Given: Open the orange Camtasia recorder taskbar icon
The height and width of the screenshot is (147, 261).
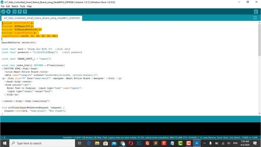Looking at the screenshot, I should click(x=188, y=143).
